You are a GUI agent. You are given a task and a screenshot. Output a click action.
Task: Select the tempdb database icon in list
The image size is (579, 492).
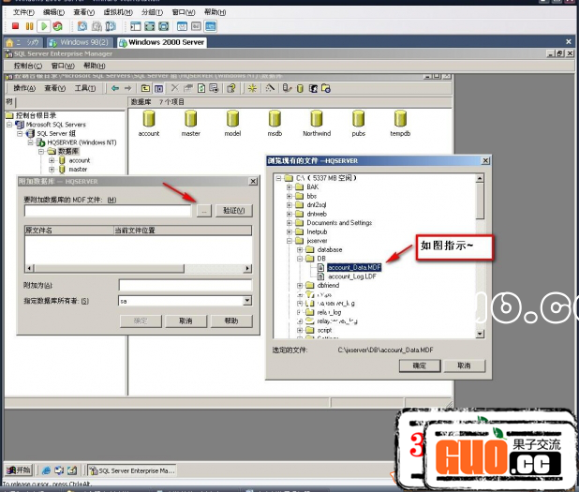[x=400, y=119]
